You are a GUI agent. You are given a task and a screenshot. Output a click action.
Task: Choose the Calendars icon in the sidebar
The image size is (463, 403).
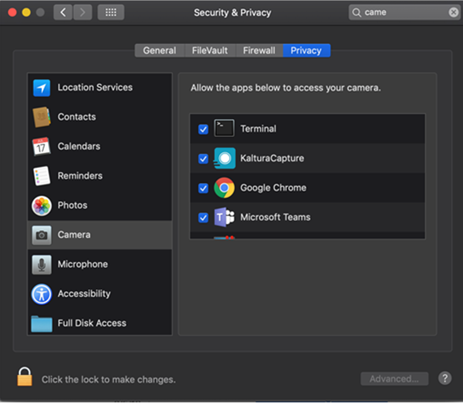41,146
